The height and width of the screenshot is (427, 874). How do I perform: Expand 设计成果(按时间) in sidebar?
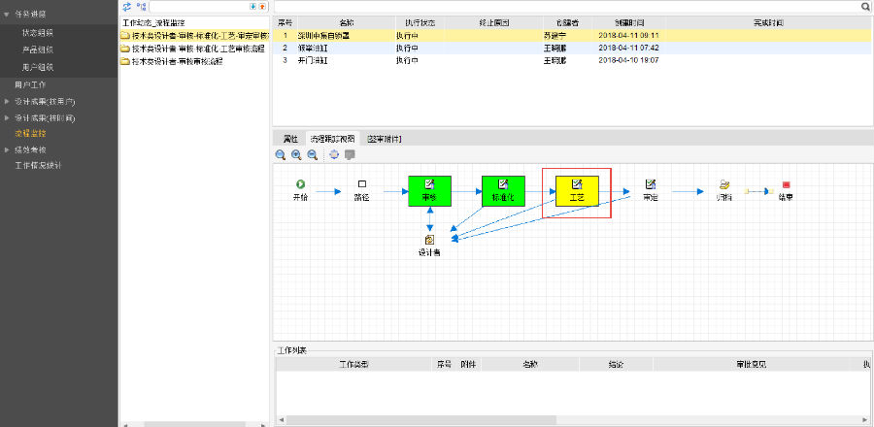pyautogui.click(x=6, y=118)
